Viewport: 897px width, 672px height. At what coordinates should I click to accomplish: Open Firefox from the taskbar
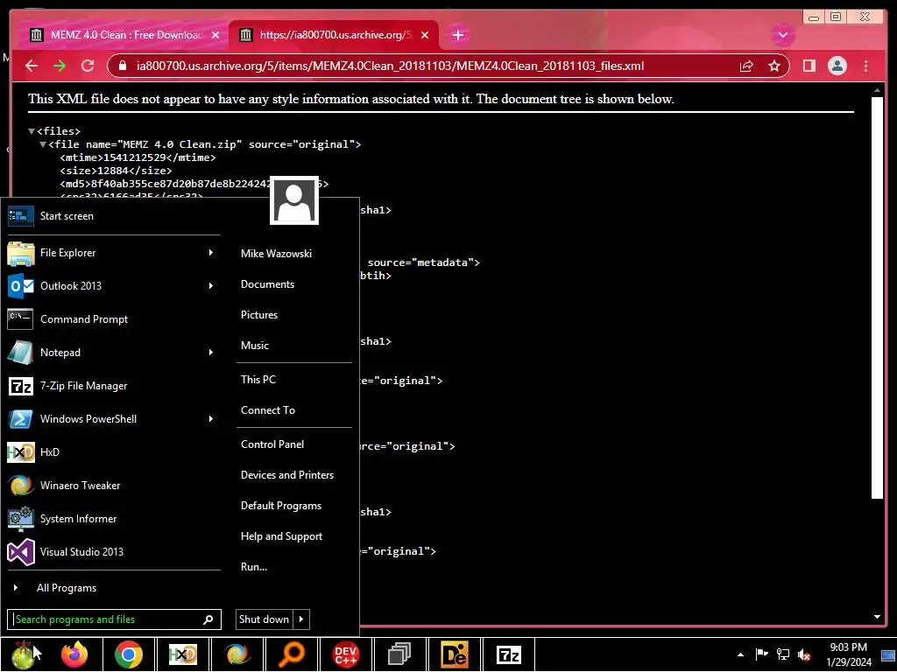click(74, 654)
